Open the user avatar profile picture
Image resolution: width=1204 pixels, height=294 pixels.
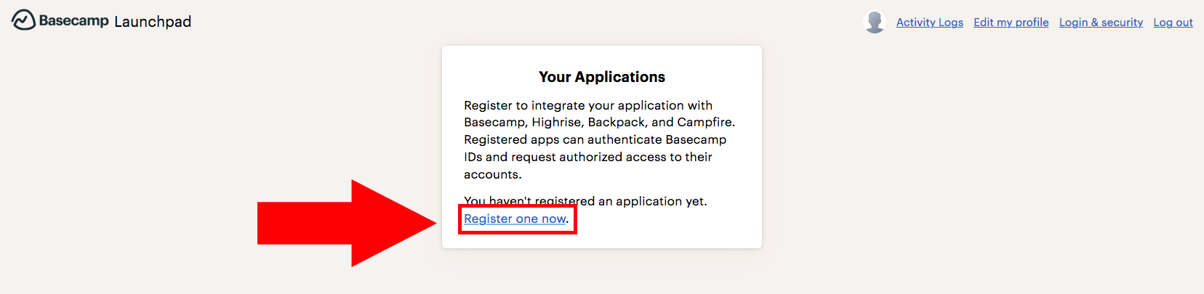coord(875,22)
